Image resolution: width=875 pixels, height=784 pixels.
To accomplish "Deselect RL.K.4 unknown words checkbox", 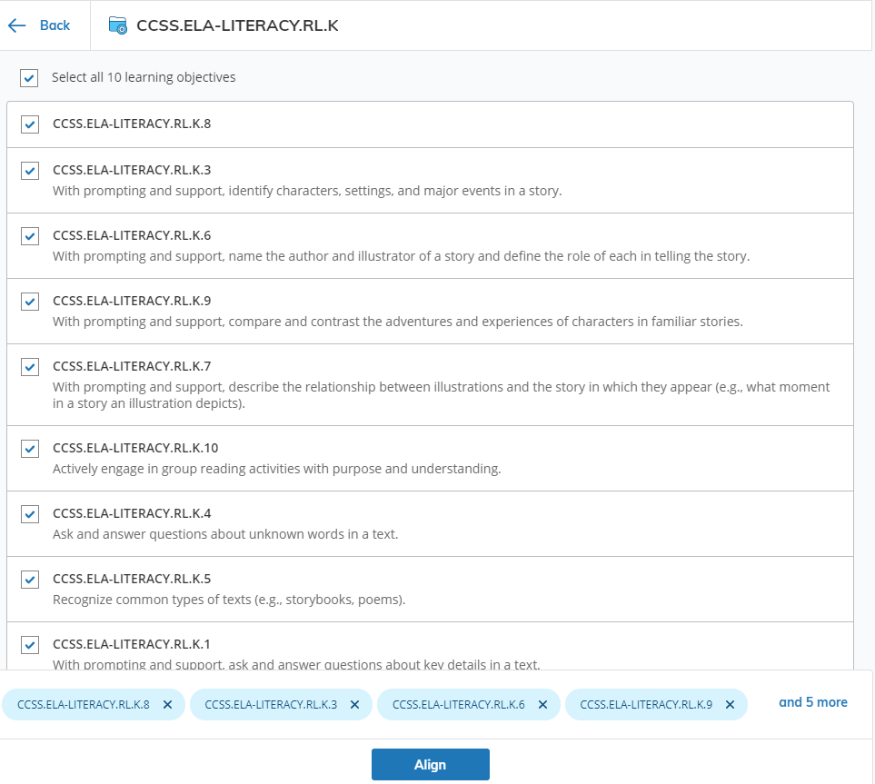I will [x=30, y=514].
